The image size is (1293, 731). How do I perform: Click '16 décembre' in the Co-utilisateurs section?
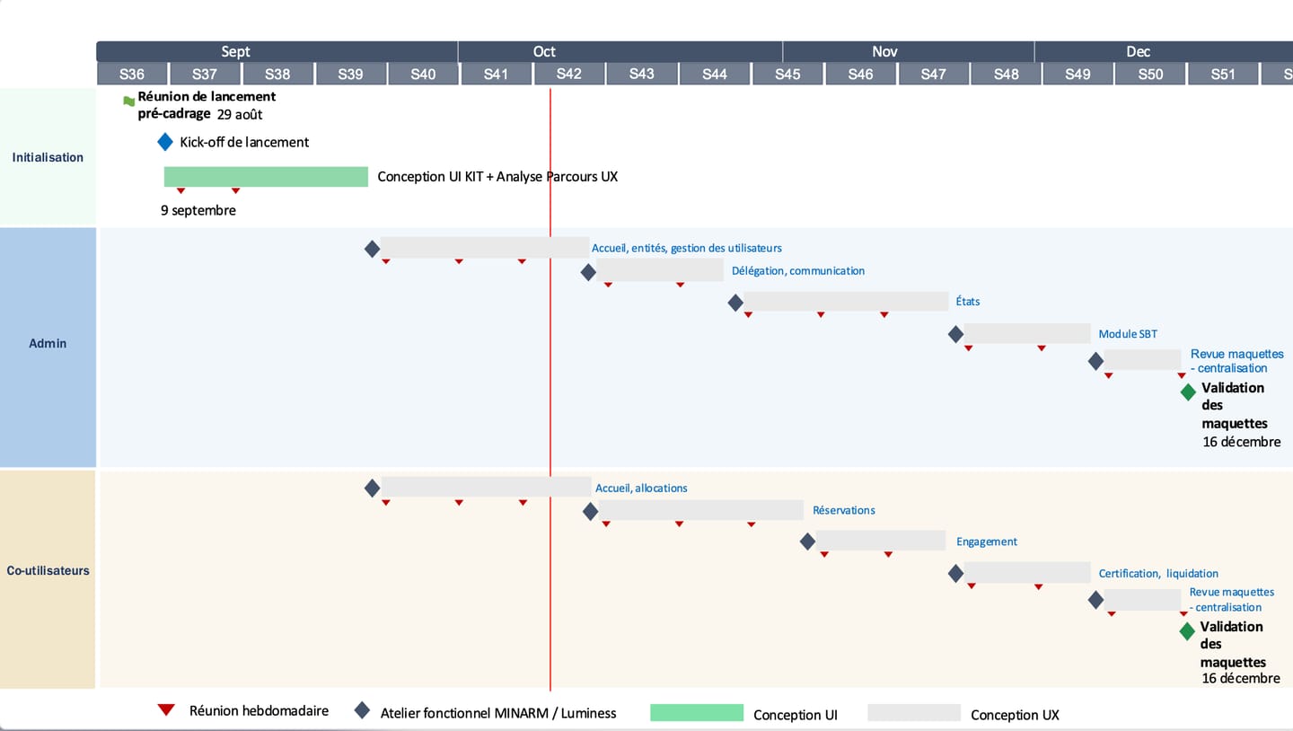coord(1241,678)
